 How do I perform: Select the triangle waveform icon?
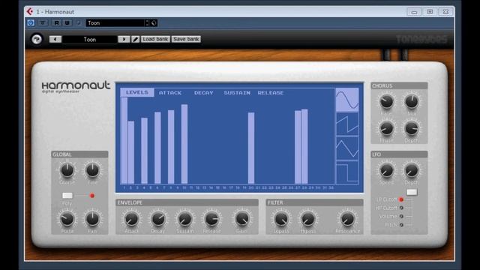click(347, 148)
